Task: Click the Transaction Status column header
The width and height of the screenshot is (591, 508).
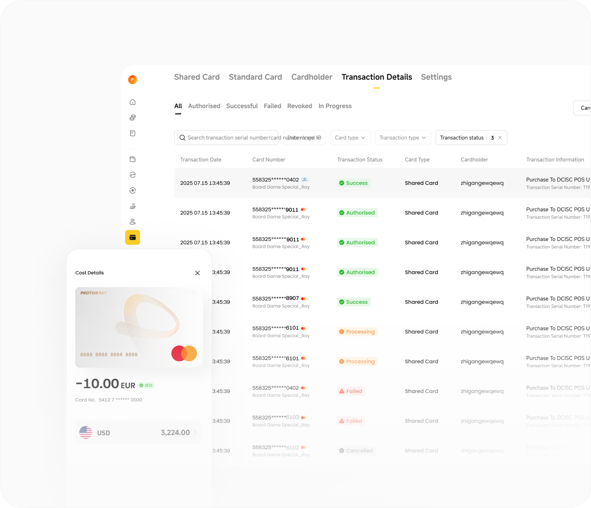Action: click(x=360, y=159)
